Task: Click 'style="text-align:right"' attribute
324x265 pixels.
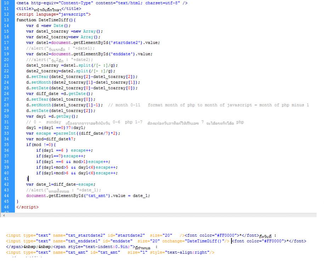Action: pos(180,252)
